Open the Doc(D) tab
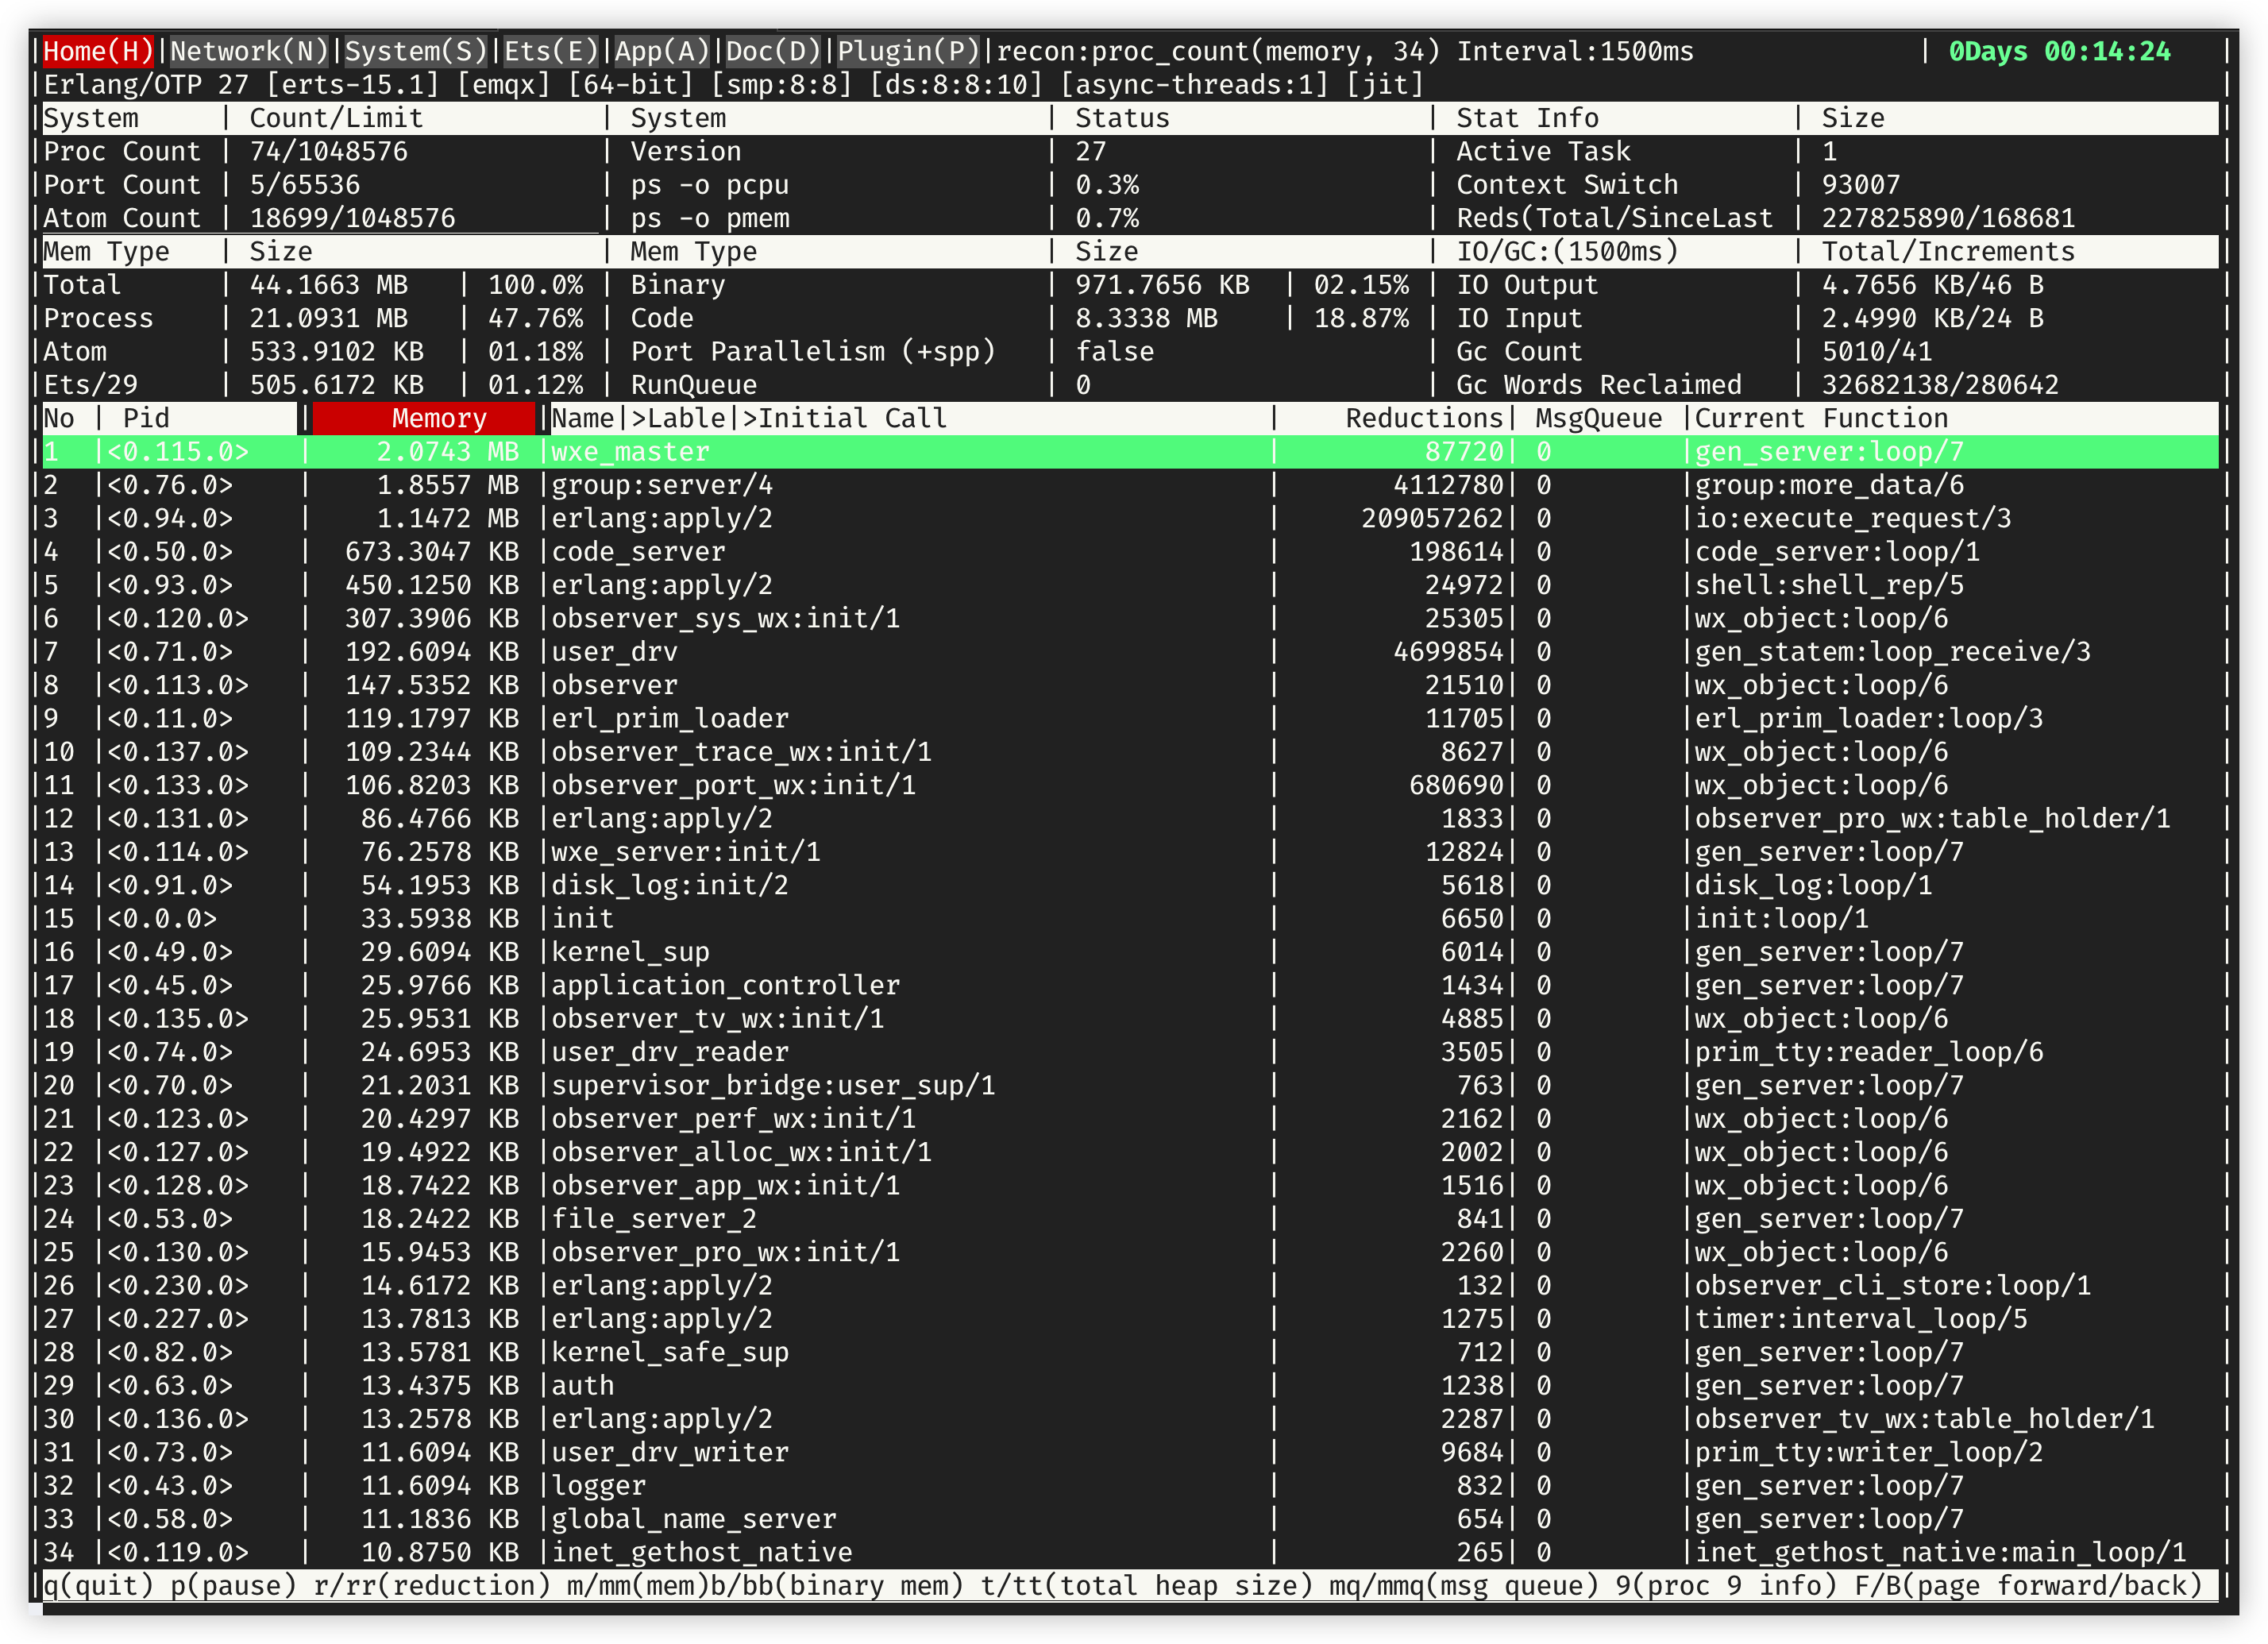Screen dimensions: 2268x1644 pyautogui.click(x=772, y=51)
